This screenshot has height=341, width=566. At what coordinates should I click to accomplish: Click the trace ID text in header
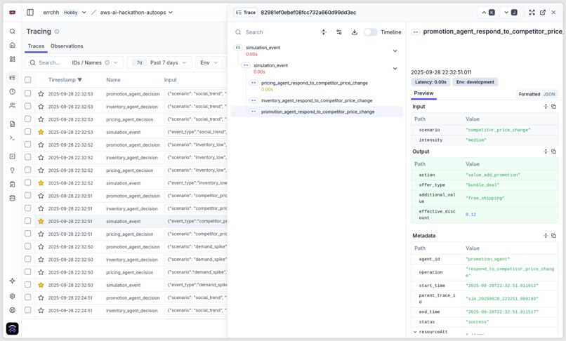308,12
